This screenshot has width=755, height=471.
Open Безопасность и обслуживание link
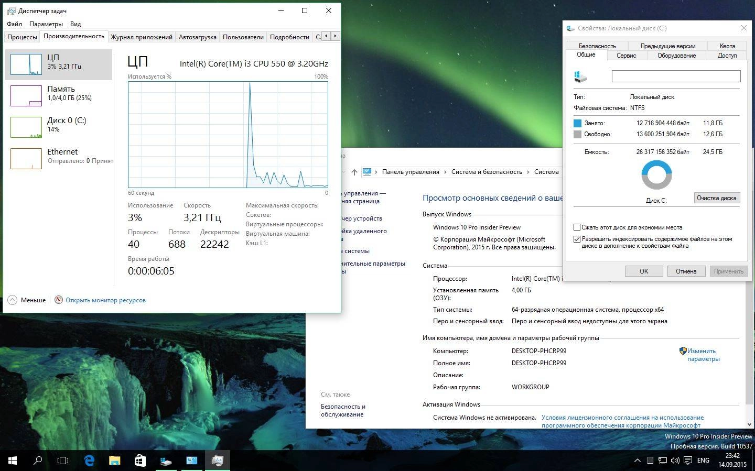pyautogui.click(x=343, y=410)
